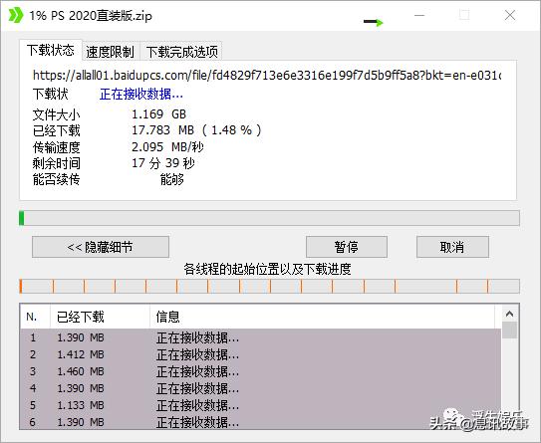
Task: Pause the download with 暂停 button
Action: tap(347, 247)
